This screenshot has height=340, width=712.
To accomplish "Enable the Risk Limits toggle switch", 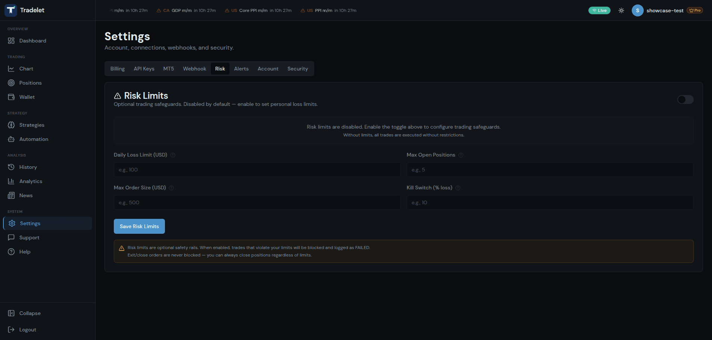I will pos(685,100).
